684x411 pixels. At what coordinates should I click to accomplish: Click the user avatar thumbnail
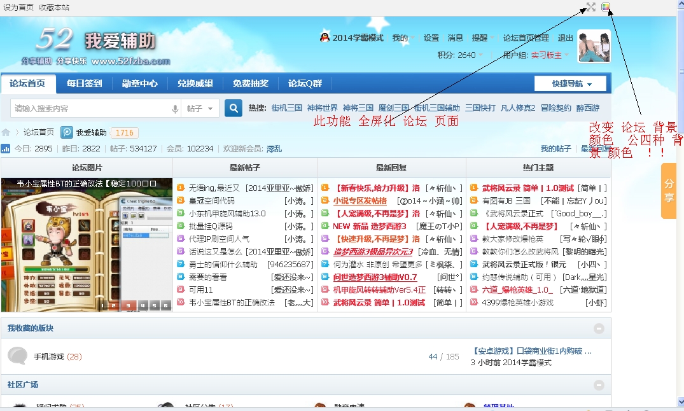coord(594,46)
